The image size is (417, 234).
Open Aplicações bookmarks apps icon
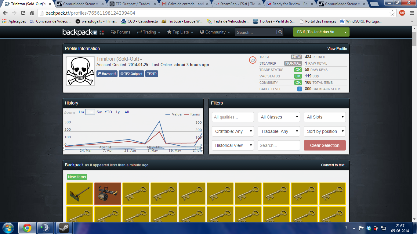click(x=14, y=21)
